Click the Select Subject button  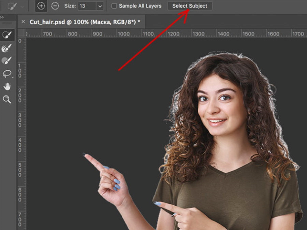tap(190, 6)
